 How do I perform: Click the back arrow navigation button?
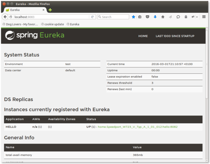pos(5,17)
